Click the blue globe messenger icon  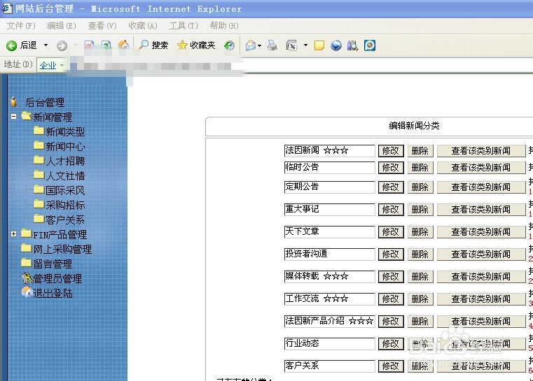coord(336,45)
